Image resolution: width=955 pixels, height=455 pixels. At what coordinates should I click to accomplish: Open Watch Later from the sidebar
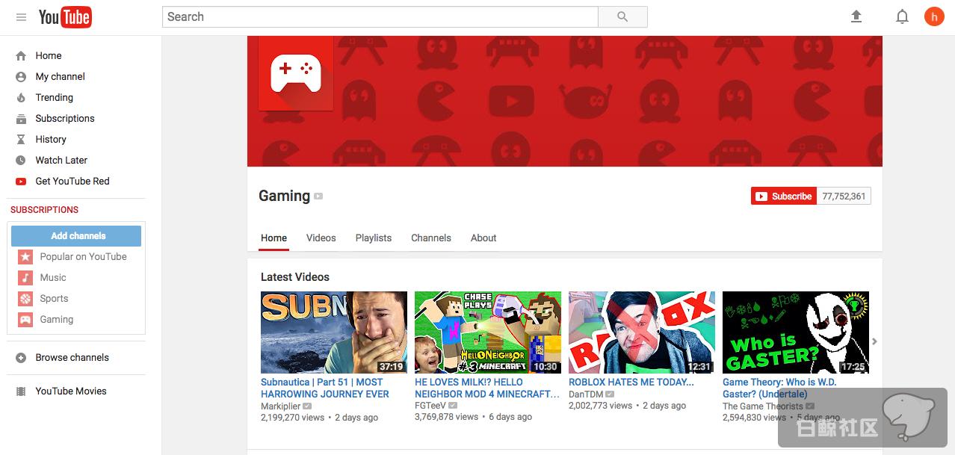(61, 160)
